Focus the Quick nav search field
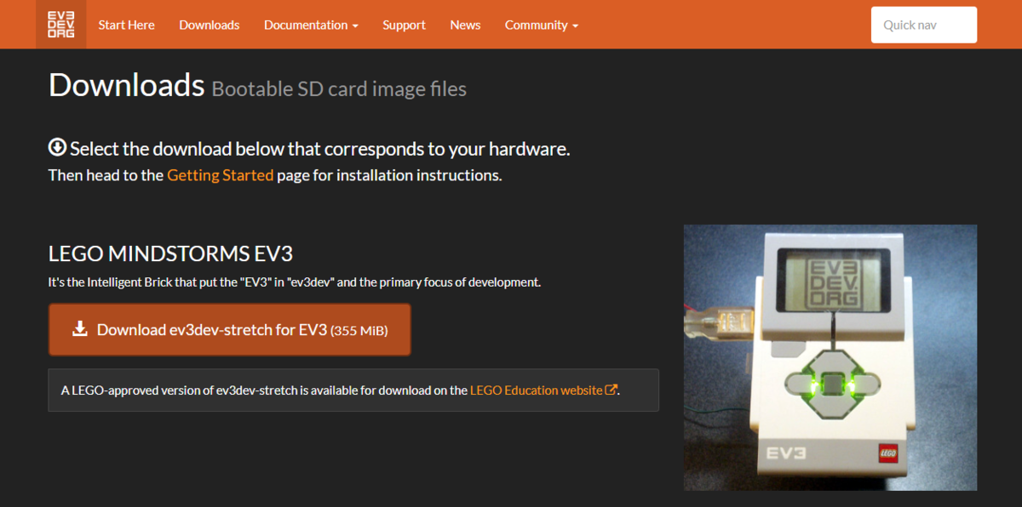 [924, 25]
